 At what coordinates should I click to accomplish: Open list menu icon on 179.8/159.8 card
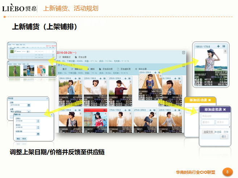(129, 110)
